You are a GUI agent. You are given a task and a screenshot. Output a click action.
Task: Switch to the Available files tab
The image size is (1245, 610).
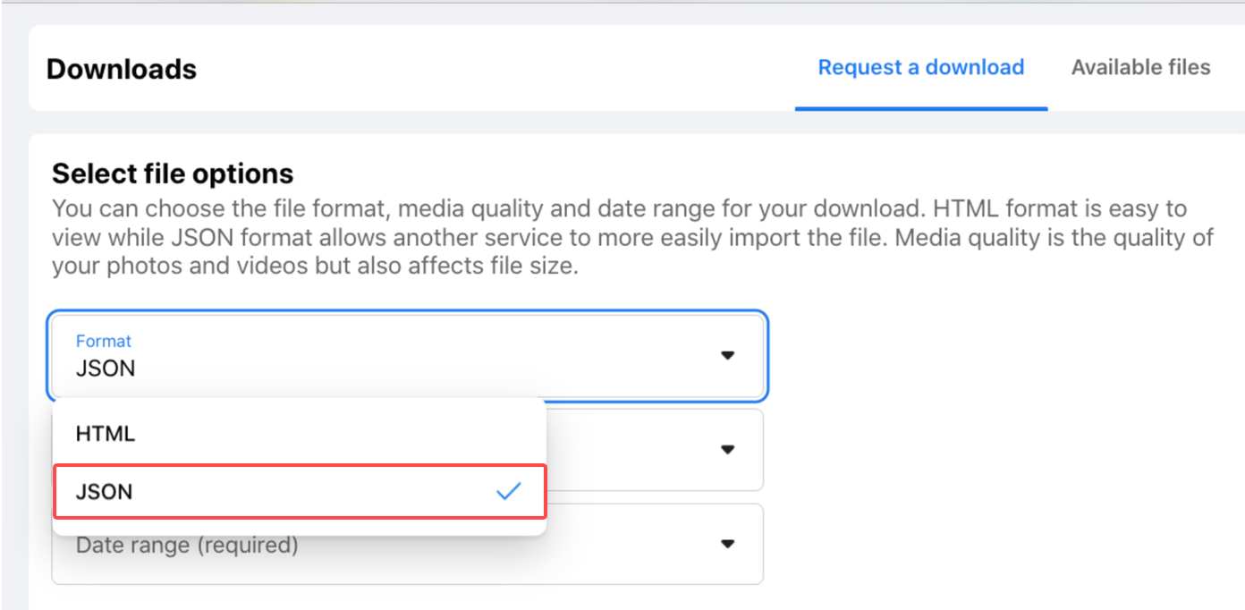pyautogui.click(x=1140, y=67)
